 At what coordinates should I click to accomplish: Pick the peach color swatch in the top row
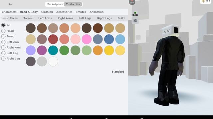pyautogui.click(x=76, y=28)
